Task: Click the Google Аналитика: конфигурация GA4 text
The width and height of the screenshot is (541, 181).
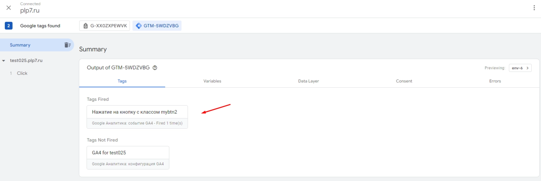Action: coord(128,164)
